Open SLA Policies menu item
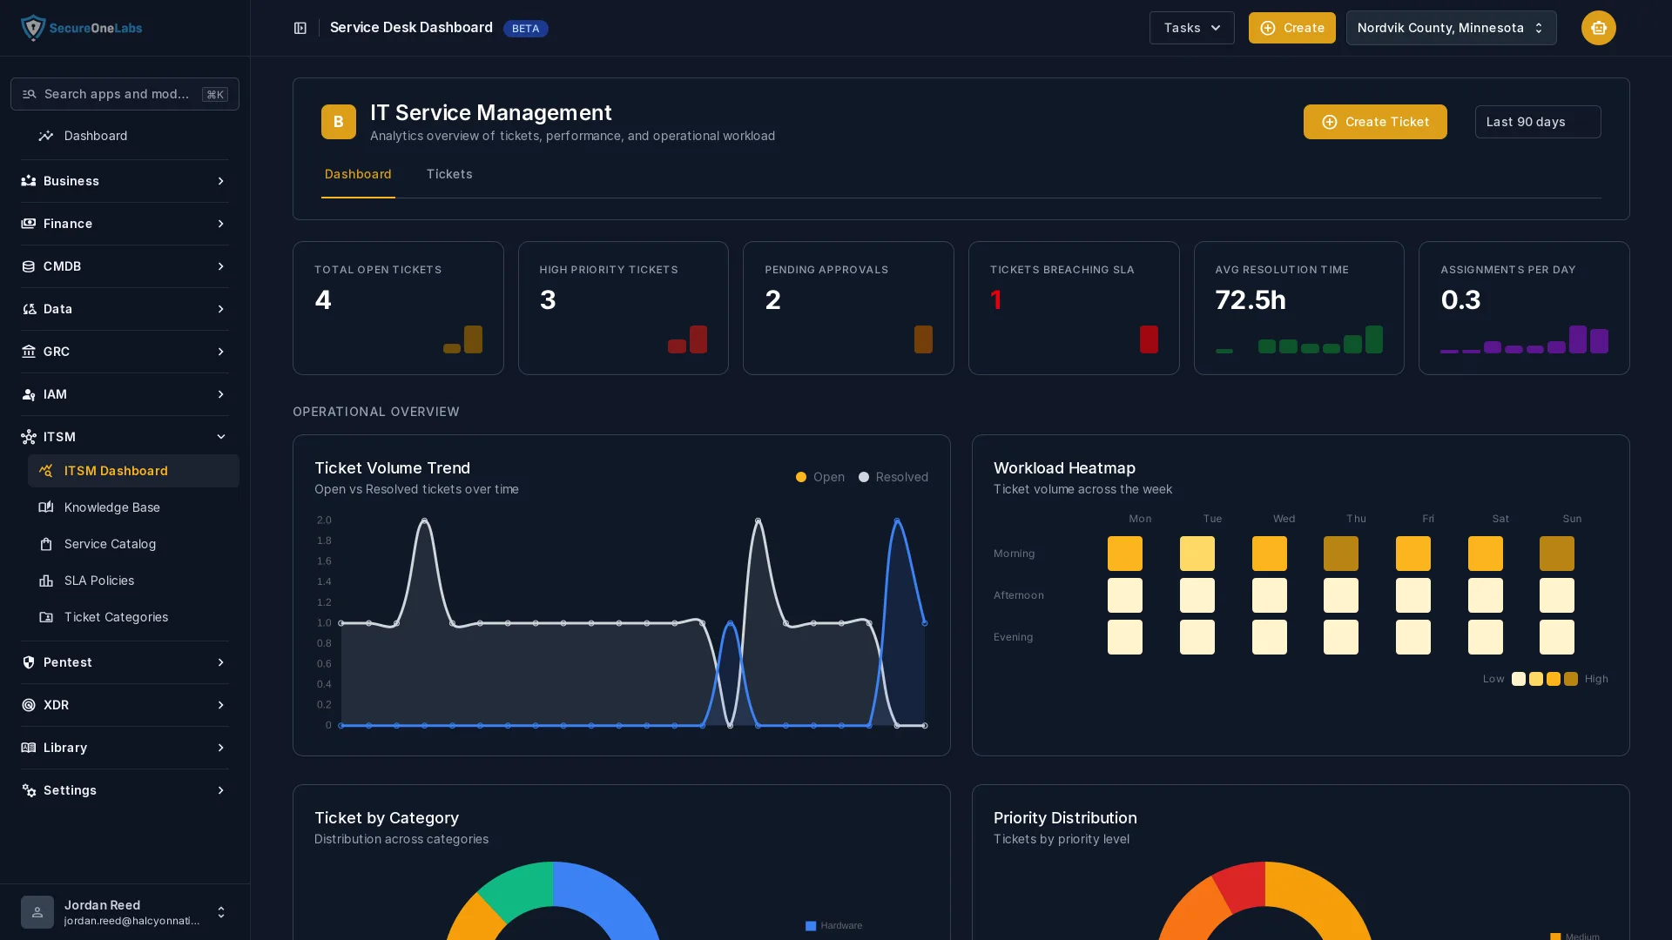Viewport: 1672px width, 940px height. [133, 581]
